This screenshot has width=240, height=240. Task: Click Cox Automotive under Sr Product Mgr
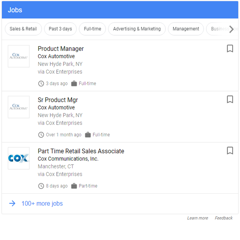coord(56,107)
